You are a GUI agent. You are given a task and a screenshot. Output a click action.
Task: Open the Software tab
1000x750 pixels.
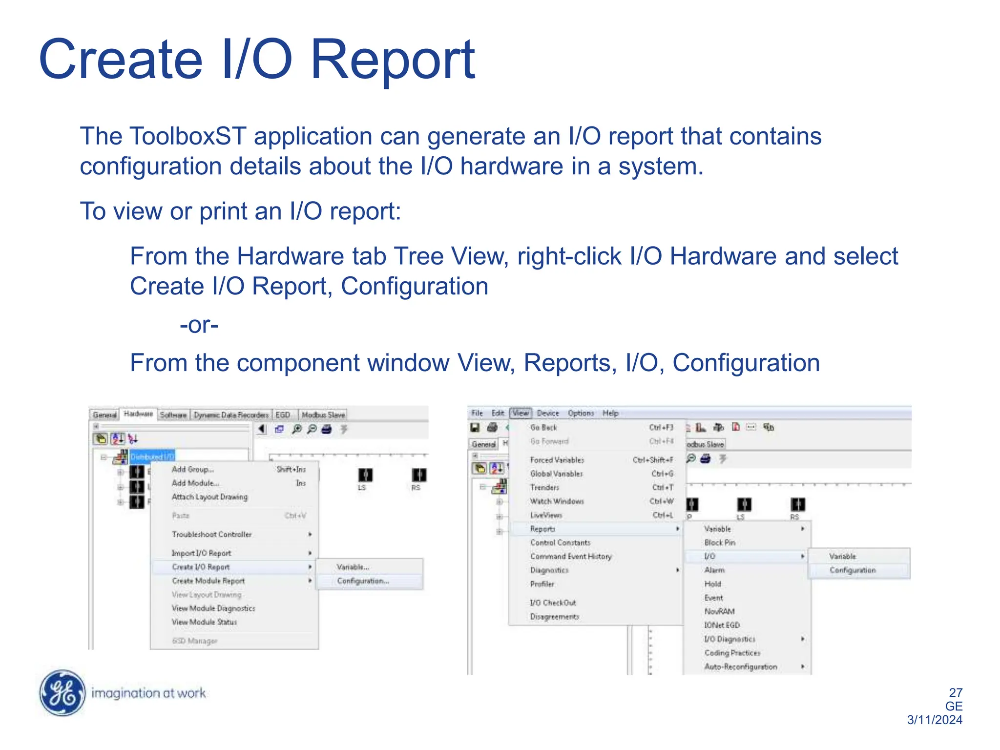pos(173,415)
